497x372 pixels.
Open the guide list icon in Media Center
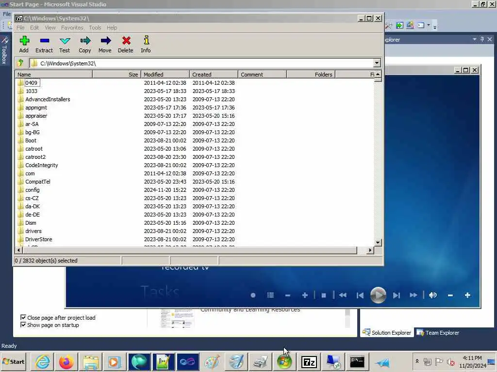coord(270,295)
